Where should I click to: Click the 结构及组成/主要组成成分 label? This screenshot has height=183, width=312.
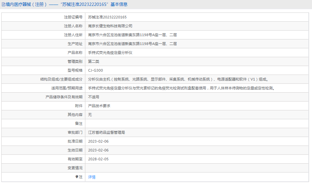pyautogui.click(x=61, y=79)
